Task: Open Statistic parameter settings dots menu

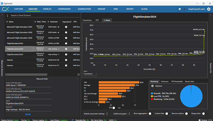Action: point(107,114)
